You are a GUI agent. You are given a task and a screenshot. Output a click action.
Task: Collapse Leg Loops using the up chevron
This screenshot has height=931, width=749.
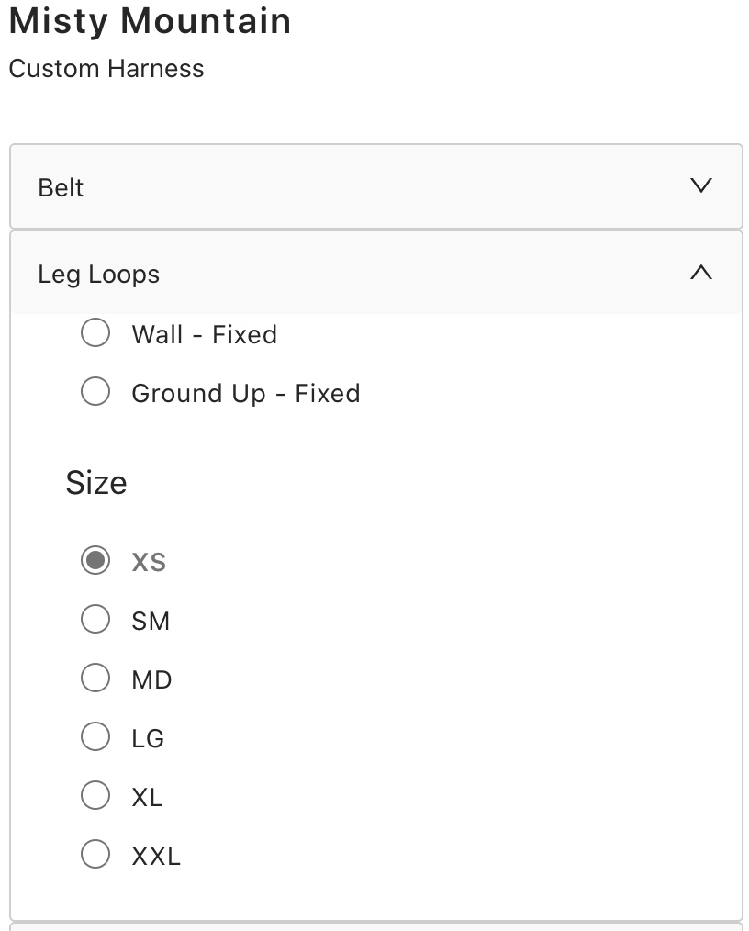pyautogui.click(x=700, y=273)
